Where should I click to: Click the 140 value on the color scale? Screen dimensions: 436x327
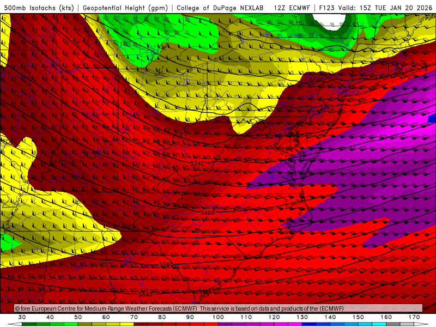click(330, 317)
